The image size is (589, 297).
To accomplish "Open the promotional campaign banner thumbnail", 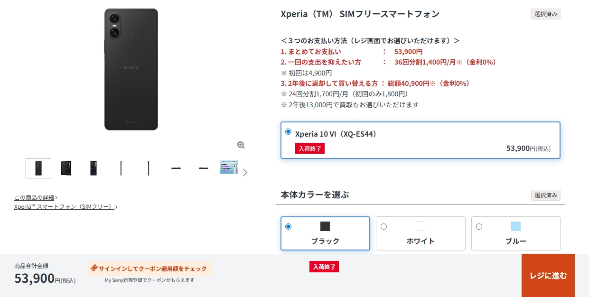I will tap(229, 167).
